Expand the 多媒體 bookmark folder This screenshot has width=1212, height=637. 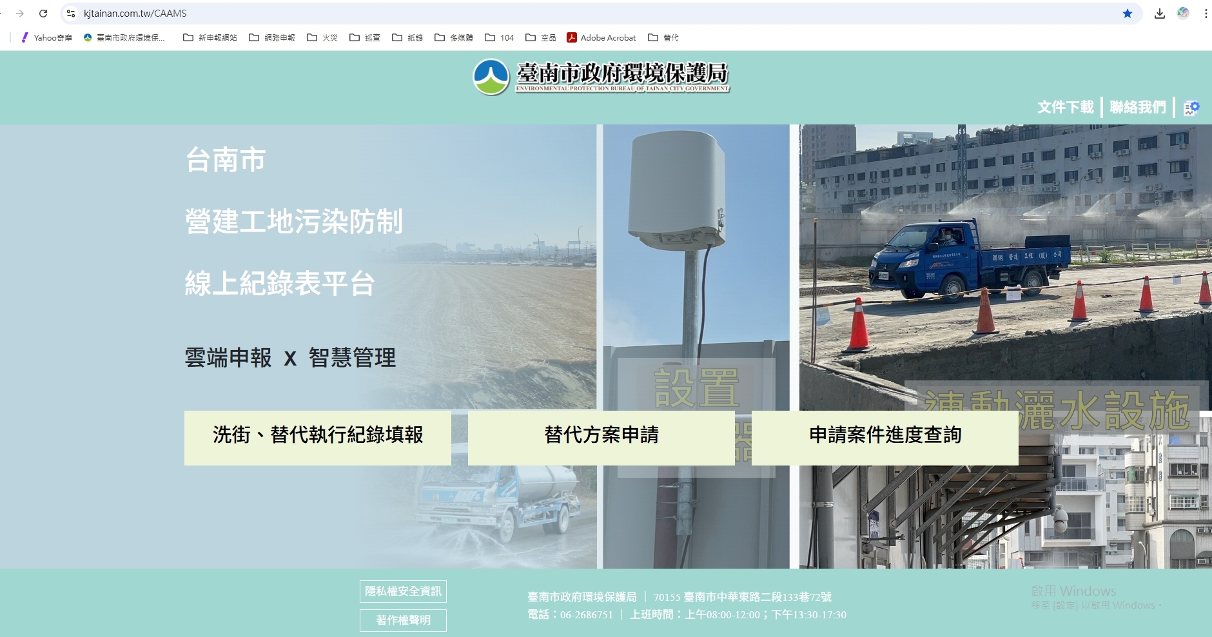pyautogui.click(x=454, y=38)
